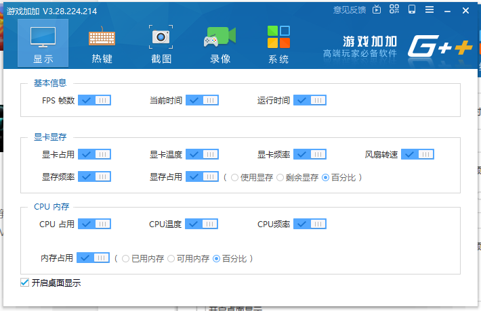This screenshot has width=481, height=311.
Task: Click the 基本信息 section title
Action: click(x=50, y=83)
